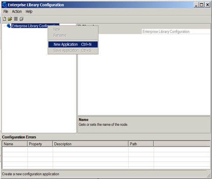Open the Help menu
The height and width of the screenshot is (179, 212).
pyautogui.click(x=29, y=11)
